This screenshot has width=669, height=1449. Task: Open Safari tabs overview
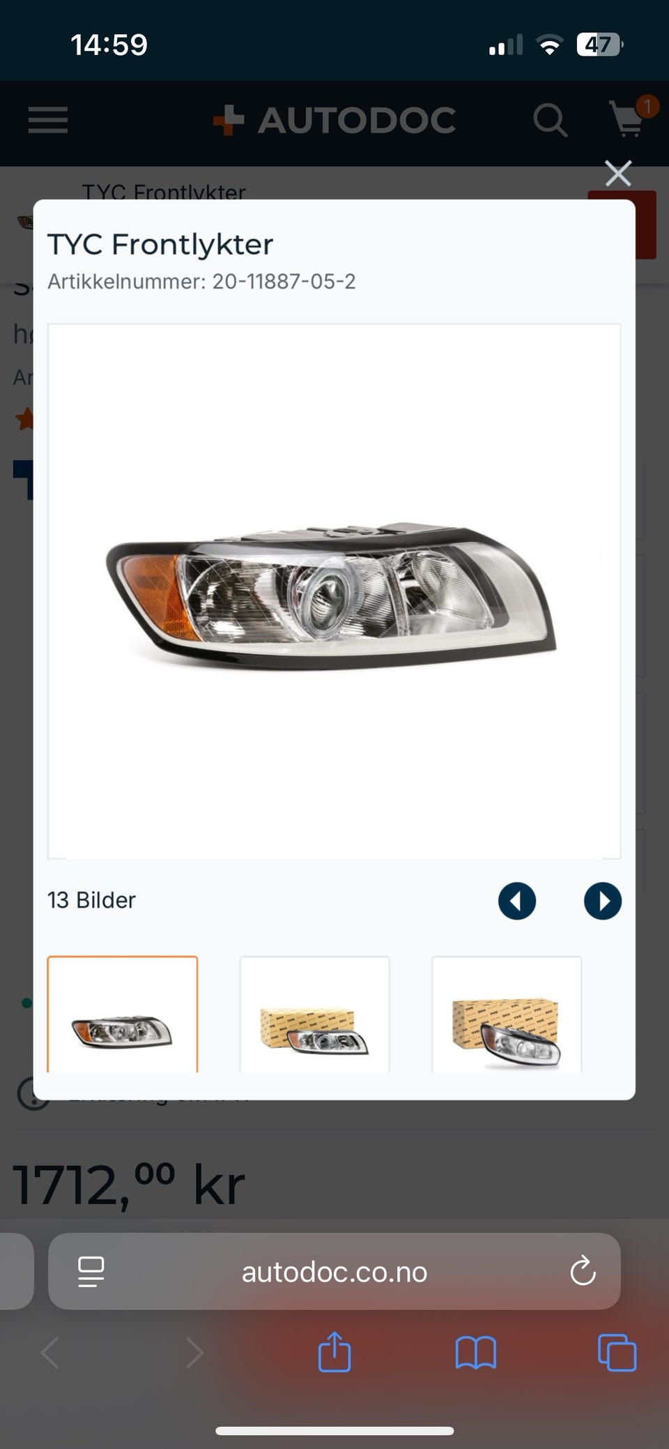point(617,1353)
